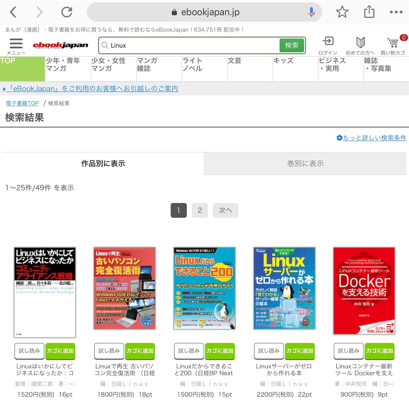Click 試し読み for Linuxで再生 古いパソコン
The height and width of the screenshot is (405, 409).
[x=109, y=351]
